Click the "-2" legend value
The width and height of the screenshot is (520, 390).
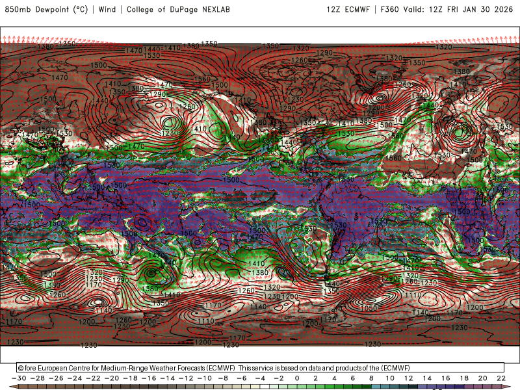279,378
